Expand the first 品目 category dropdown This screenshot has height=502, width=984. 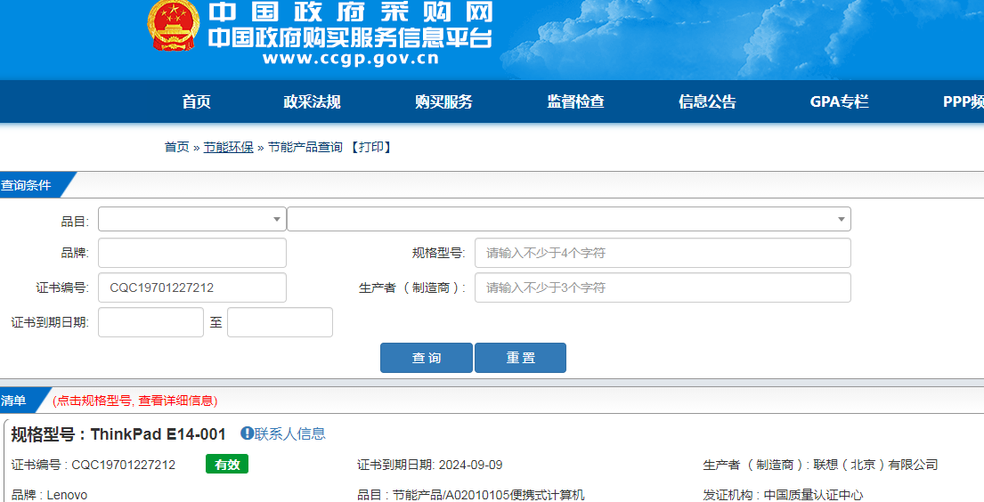tap(192, 219)
